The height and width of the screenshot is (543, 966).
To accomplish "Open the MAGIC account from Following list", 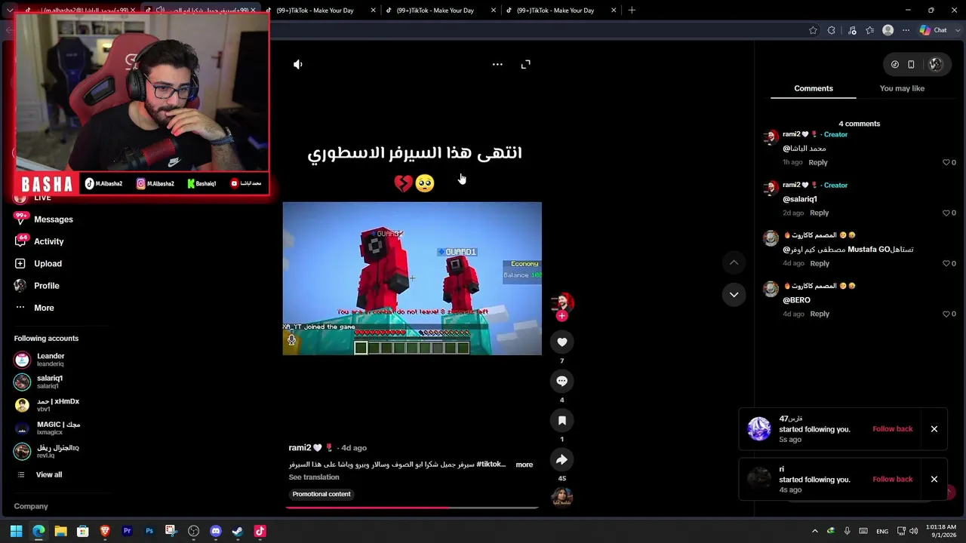I will (58, 428).
